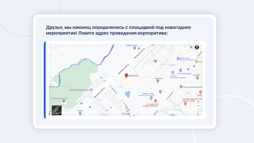The height and width of the screenshot is (143, 254).
Task: Click the Google logo link
Action: [x=126, y=114]
